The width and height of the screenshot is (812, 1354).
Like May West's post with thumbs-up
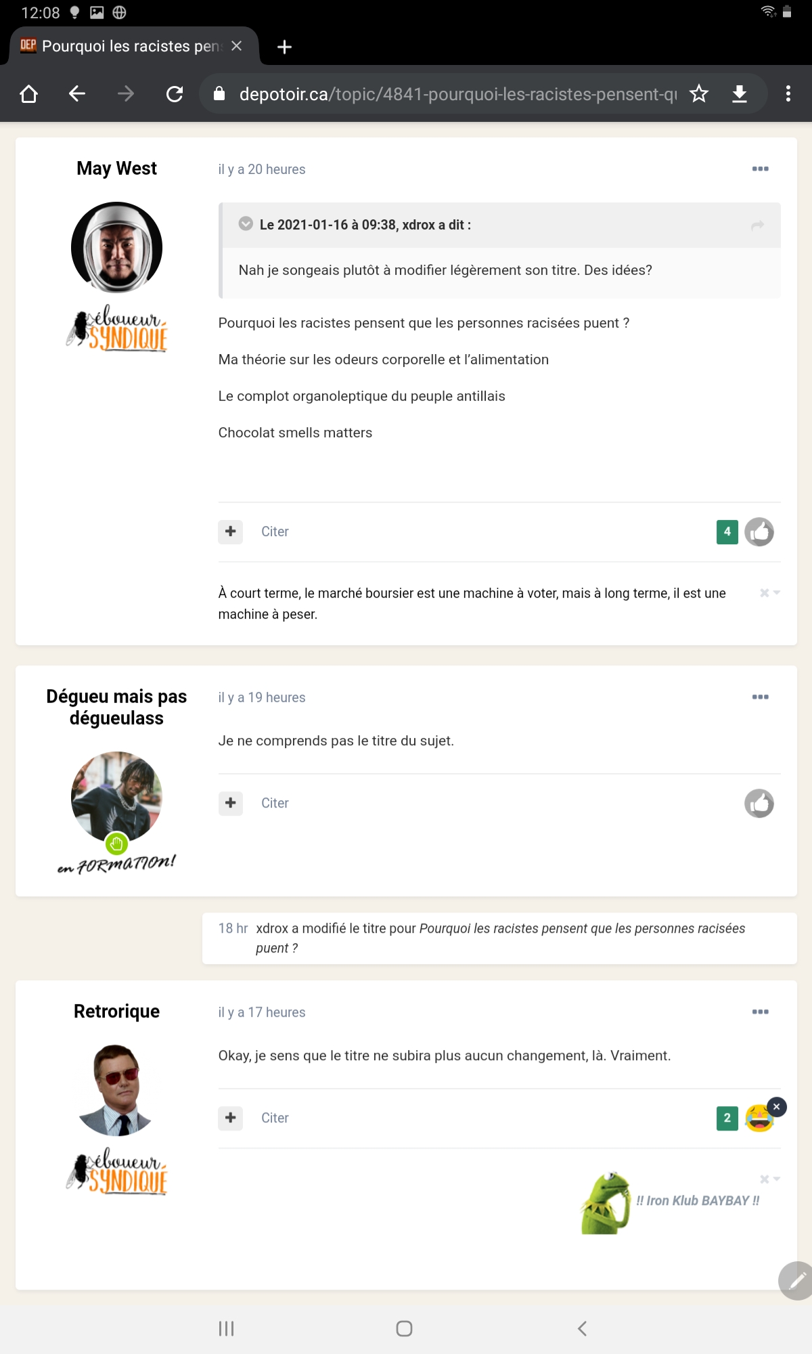point(759,532)
